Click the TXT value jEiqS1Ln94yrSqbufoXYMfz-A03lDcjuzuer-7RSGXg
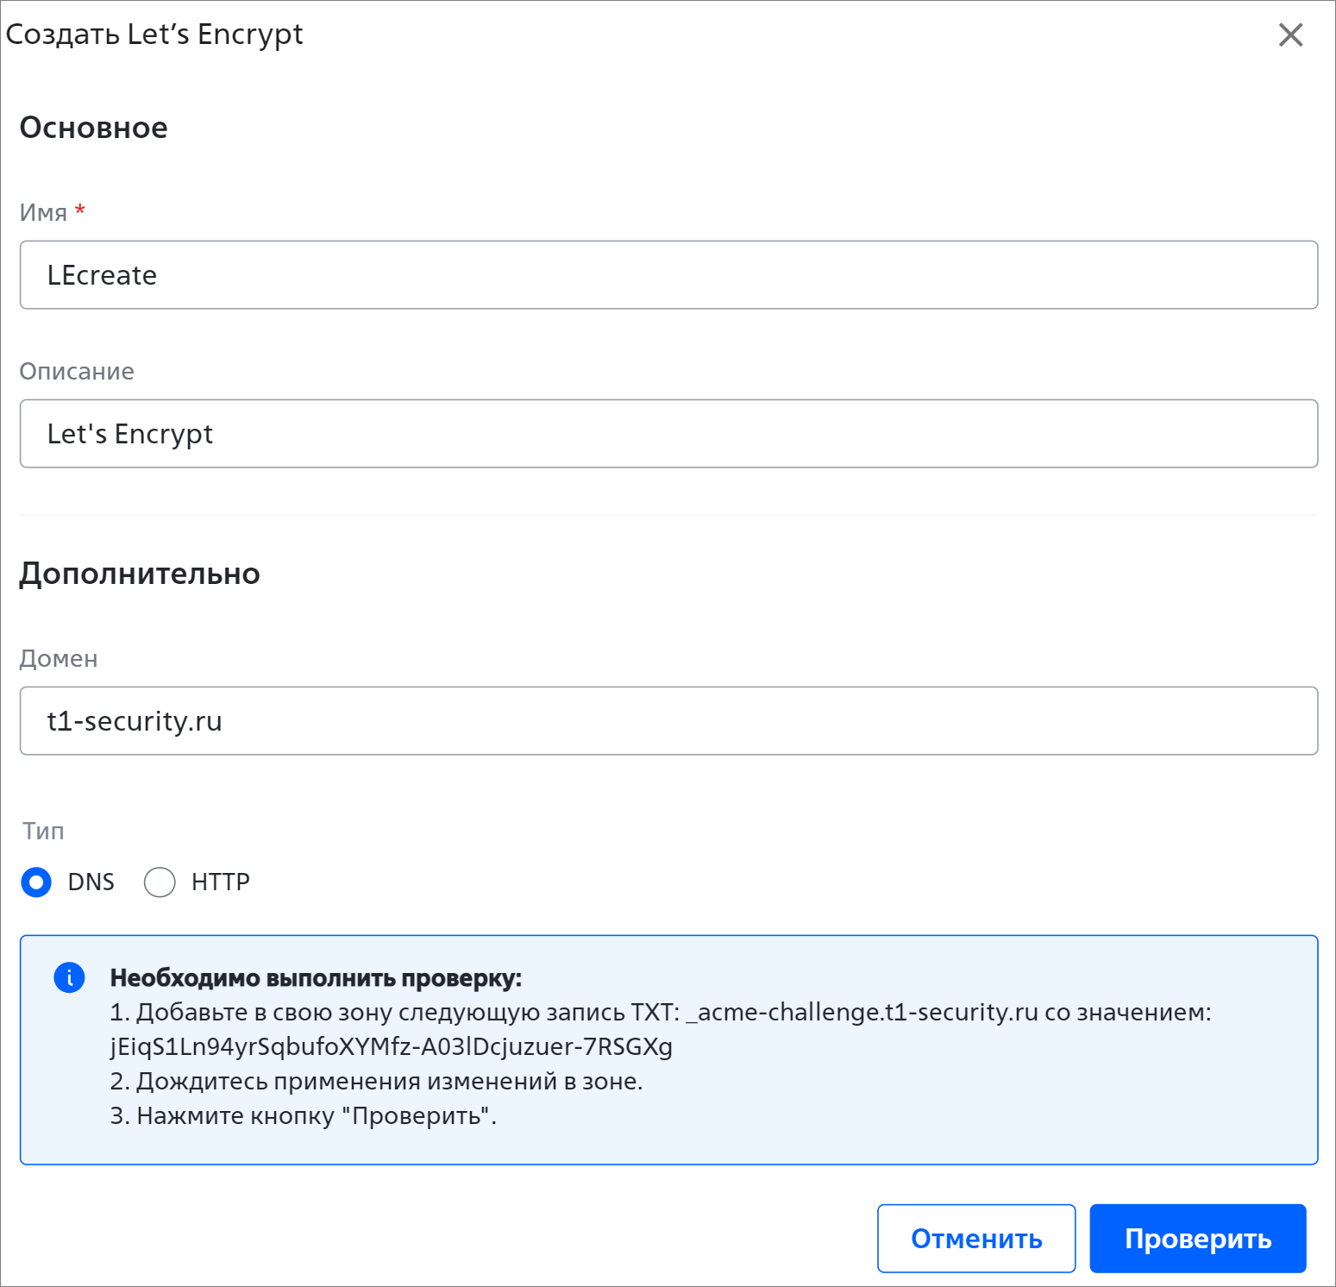This screenshot has height=1287, width=1336. [392, 1046]
